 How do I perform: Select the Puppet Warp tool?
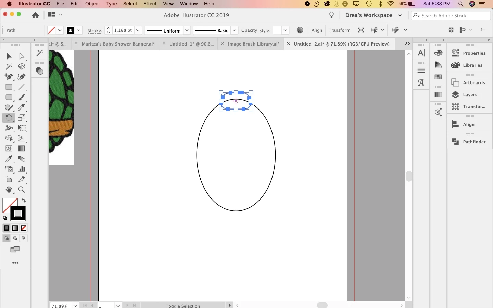click(9, 128)
